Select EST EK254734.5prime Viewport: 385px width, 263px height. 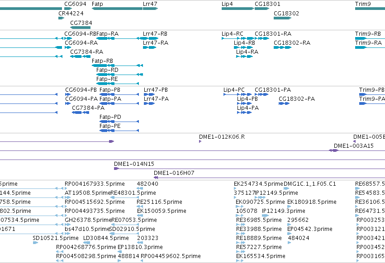[x=235, y=188]
